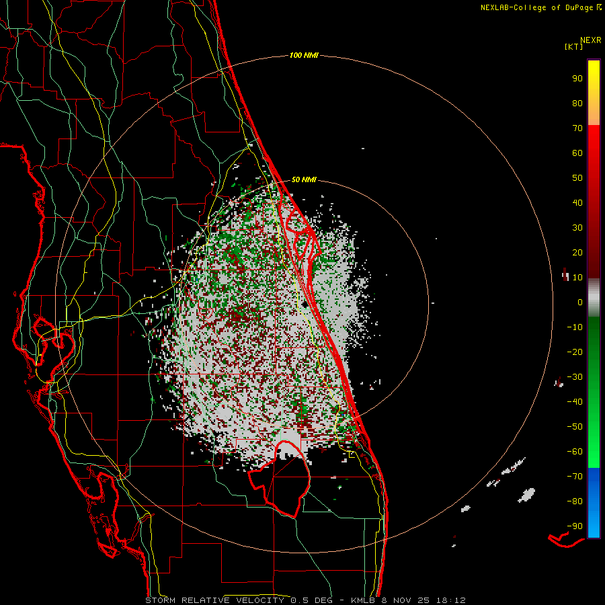Viewport: 605px width, 605px height.
Task: Click the 100 NMI range ring label
Action: coord(304,56)
